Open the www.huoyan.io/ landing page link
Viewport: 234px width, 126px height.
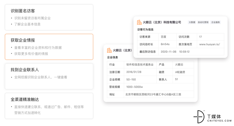point(209,44)
